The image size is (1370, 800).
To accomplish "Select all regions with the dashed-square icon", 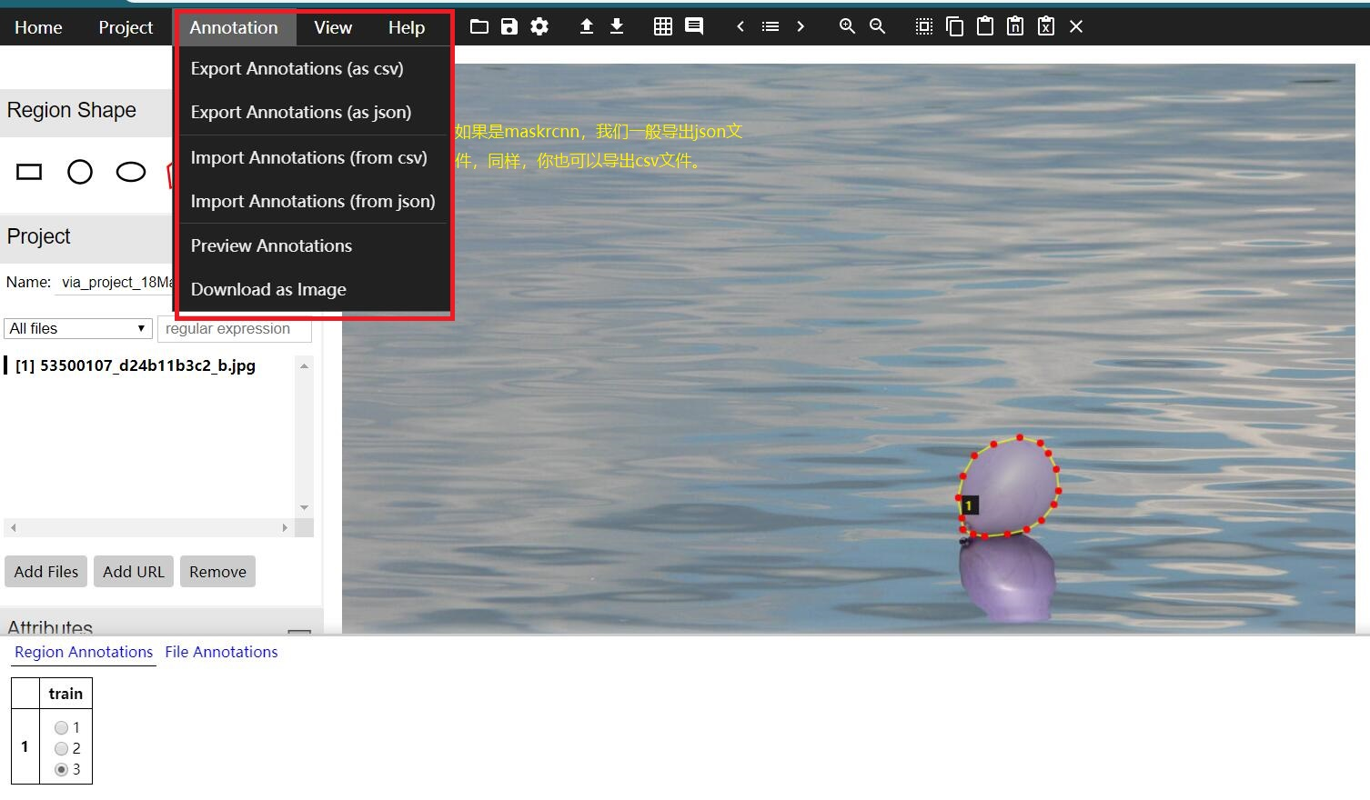I will (922, 26).
